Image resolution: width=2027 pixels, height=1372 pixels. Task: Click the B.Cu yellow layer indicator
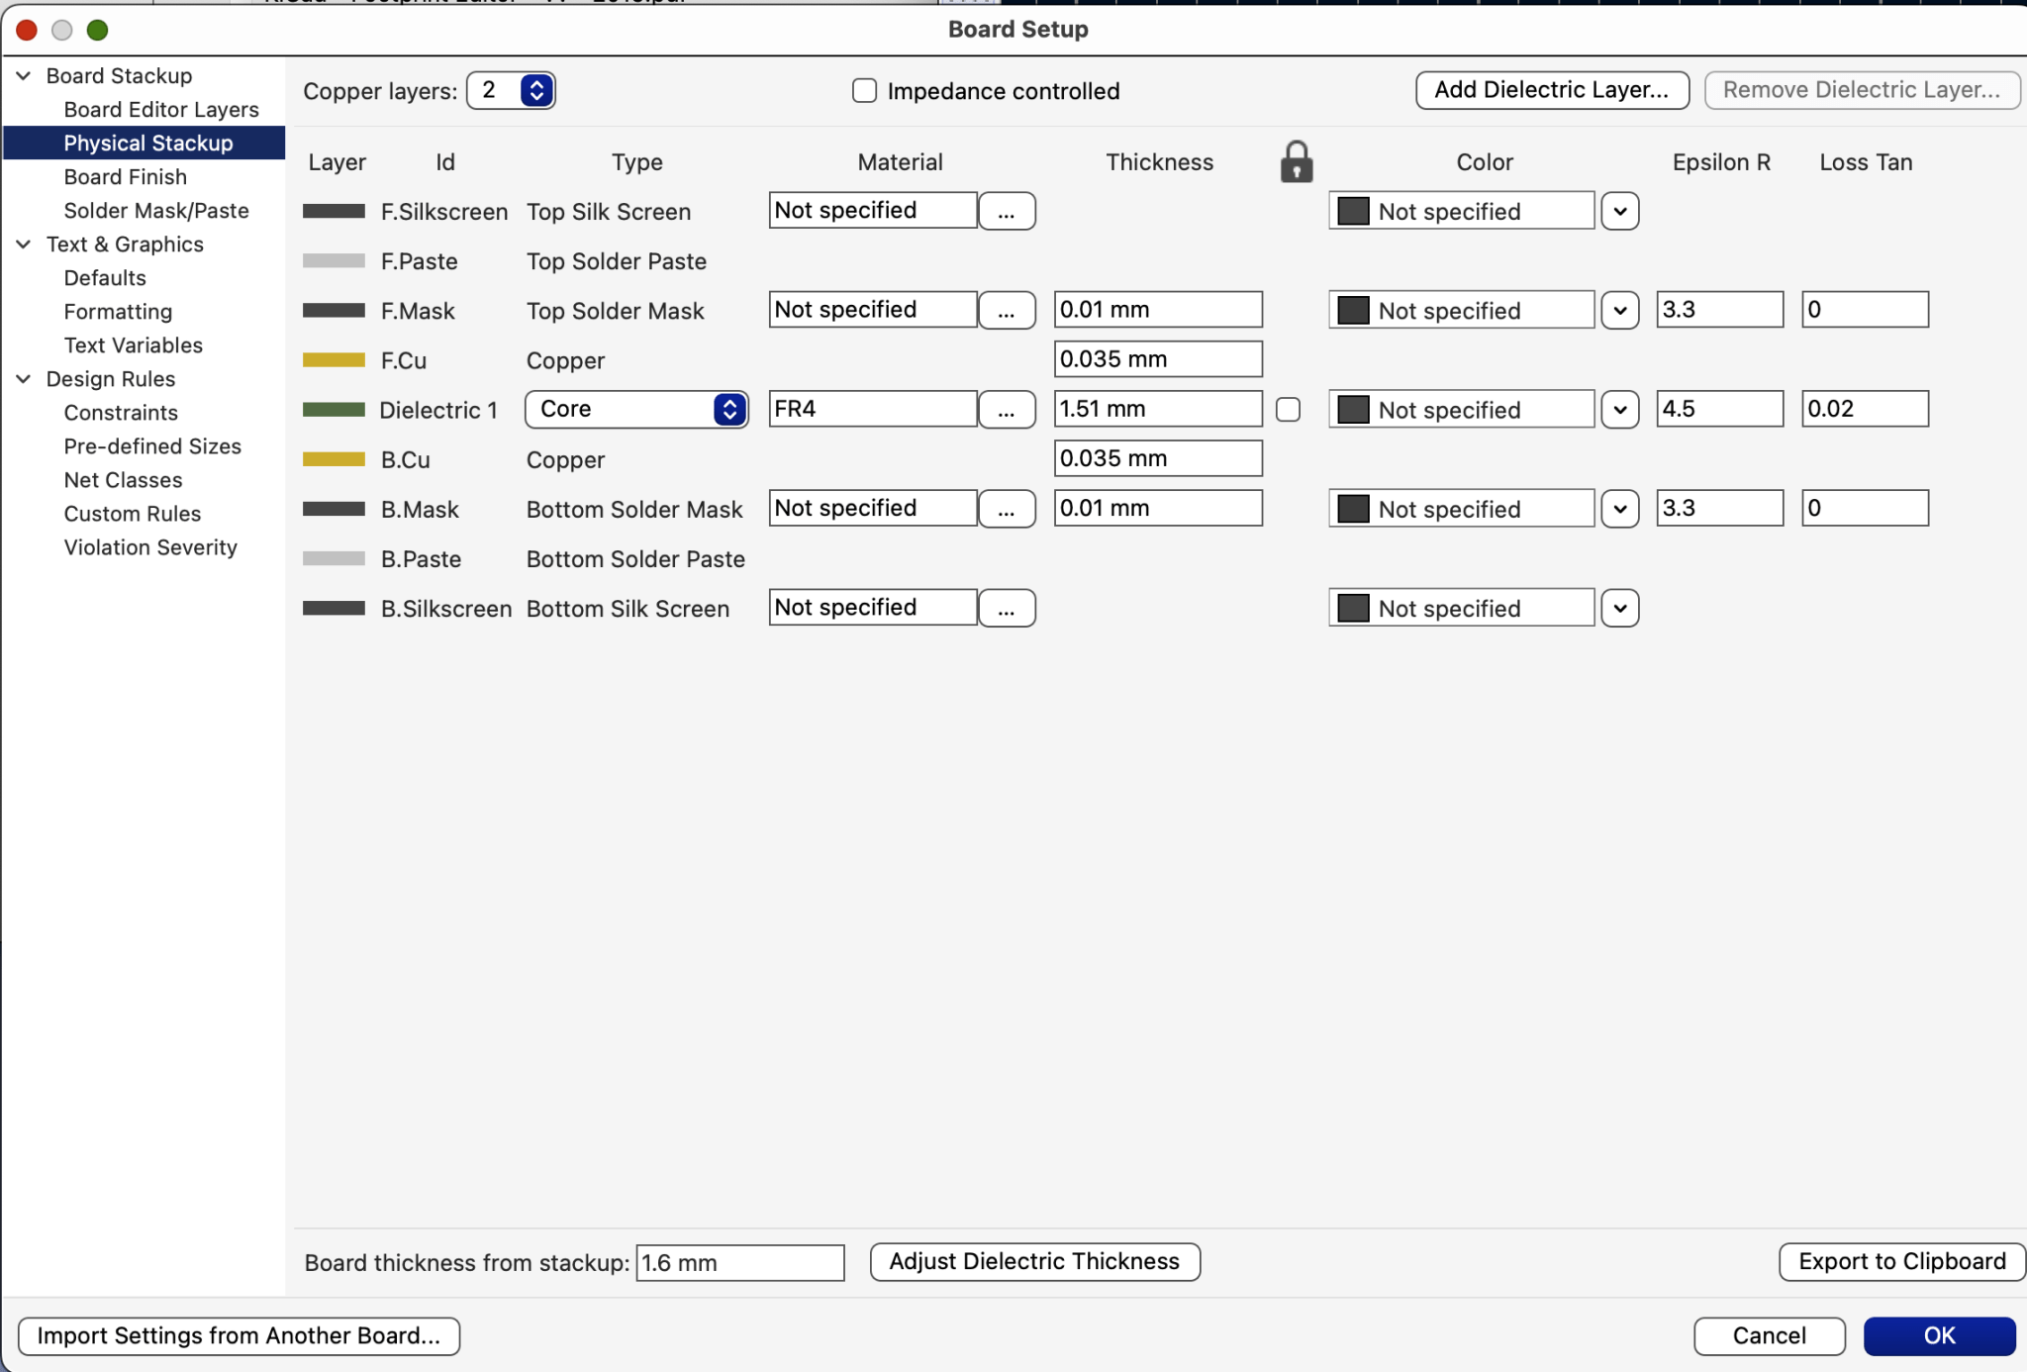pyautogui.click(x=334, y=459)
